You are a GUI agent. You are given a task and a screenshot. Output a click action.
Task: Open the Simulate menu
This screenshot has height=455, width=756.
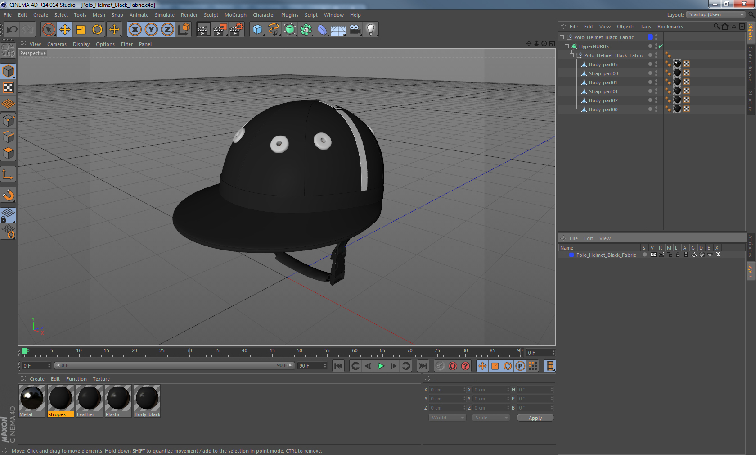165,15
